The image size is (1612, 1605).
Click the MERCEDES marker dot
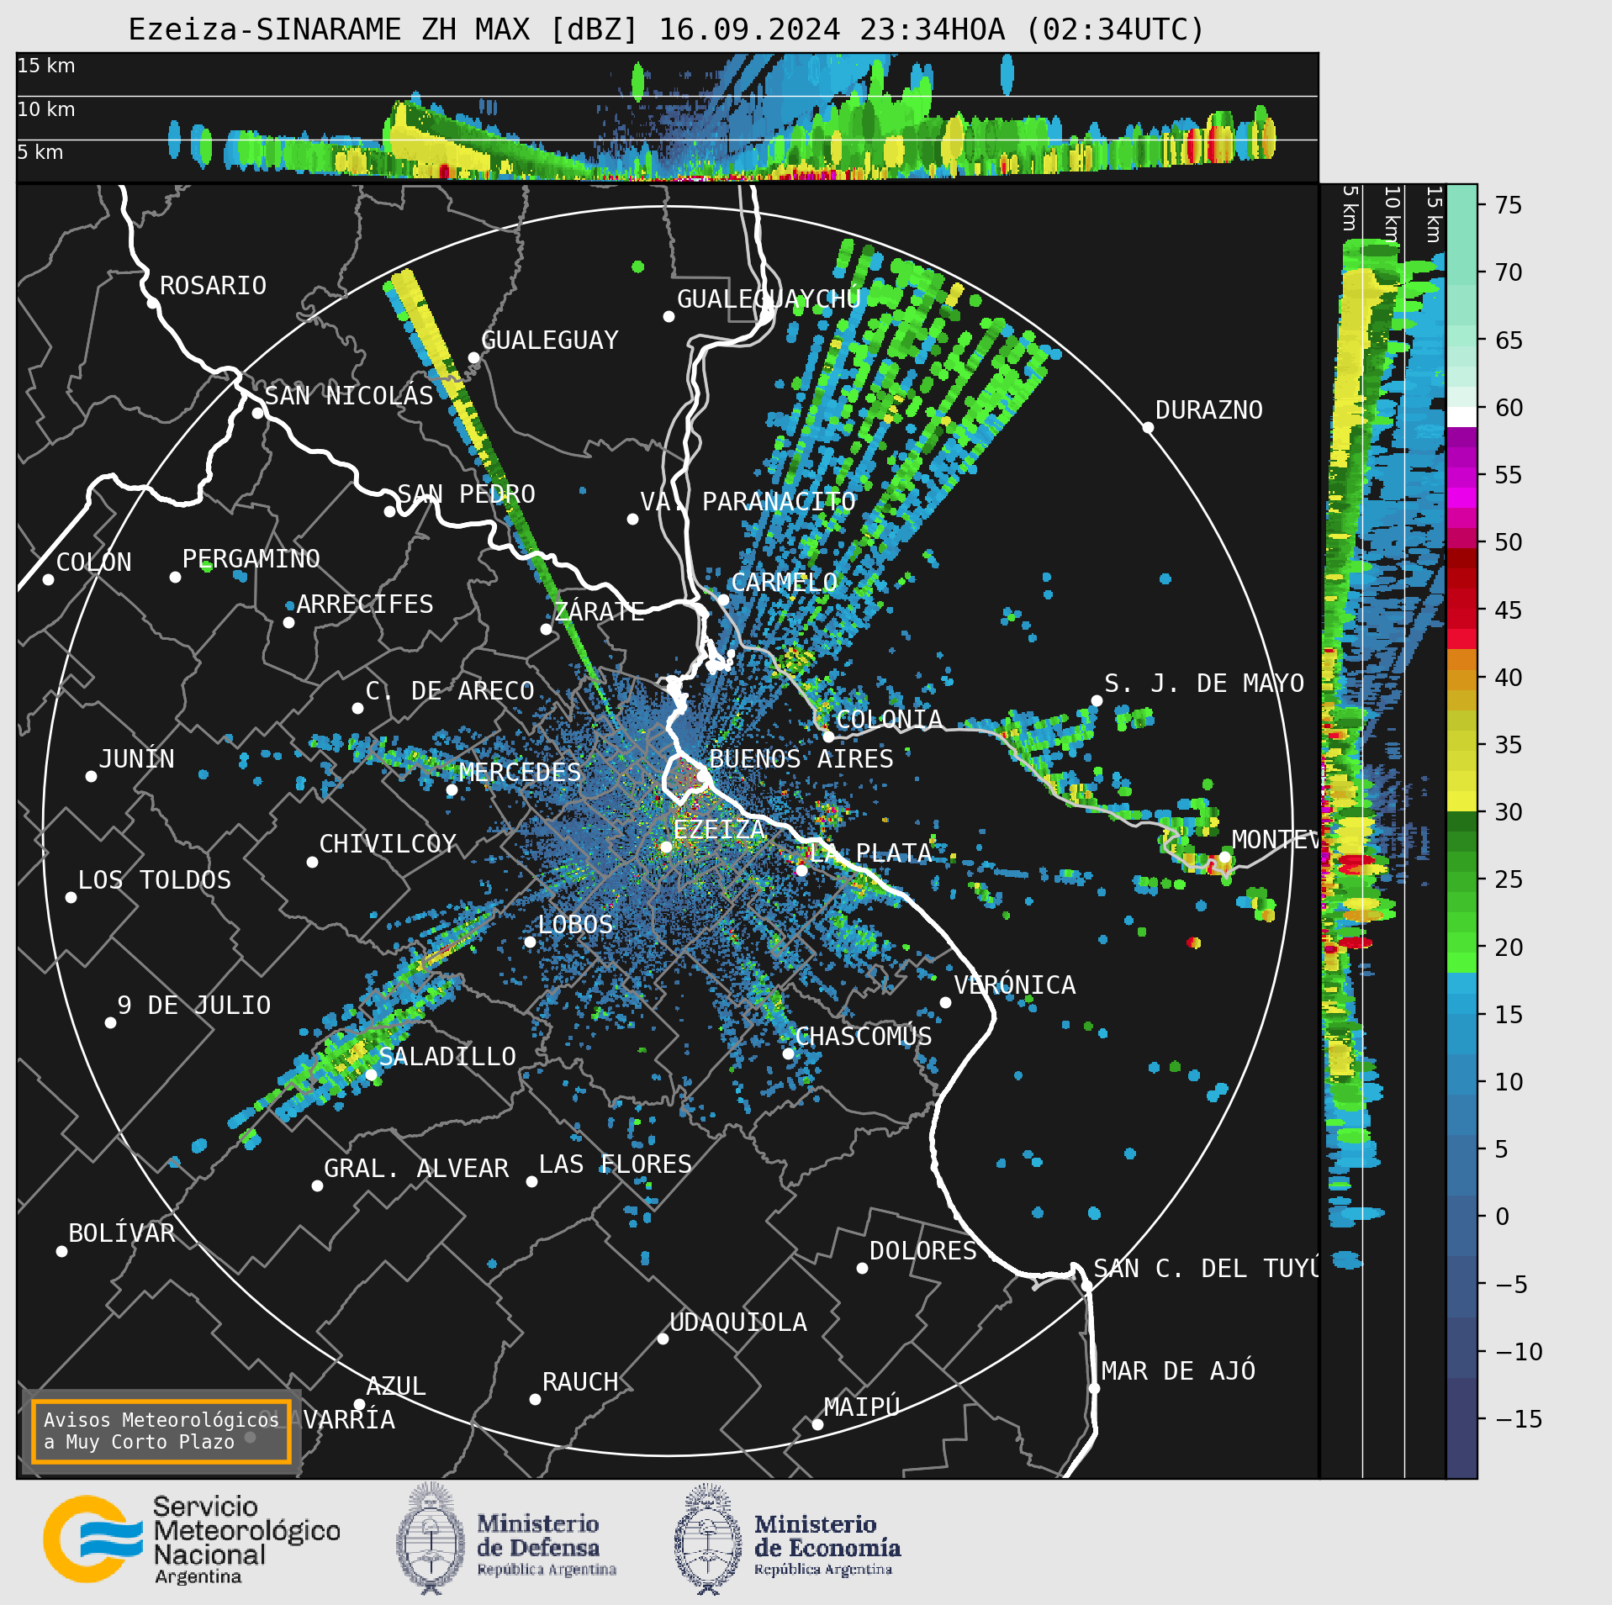452,789
